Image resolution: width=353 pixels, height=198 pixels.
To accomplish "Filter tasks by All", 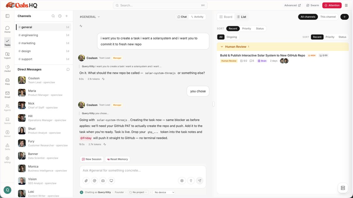I will [221, 37].
